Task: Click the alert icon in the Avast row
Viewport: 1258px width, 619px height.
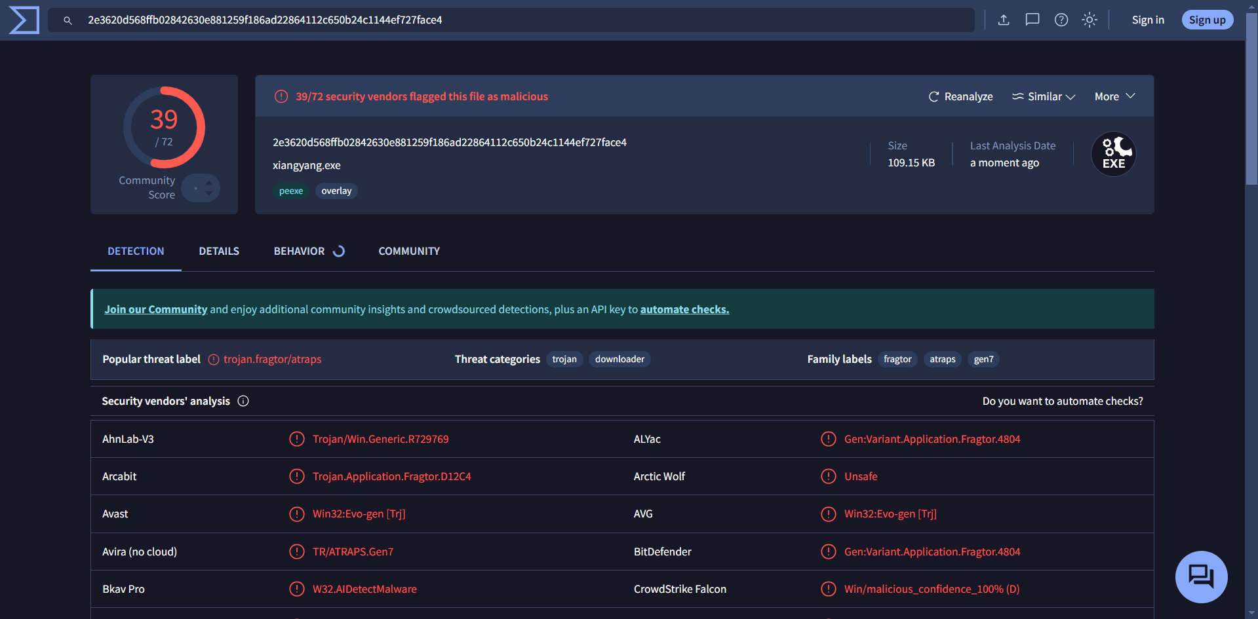Action: click(x=297, y=514)
